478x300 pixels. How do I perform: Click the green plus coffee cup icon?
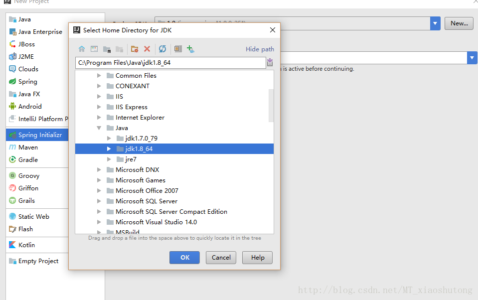190,49
